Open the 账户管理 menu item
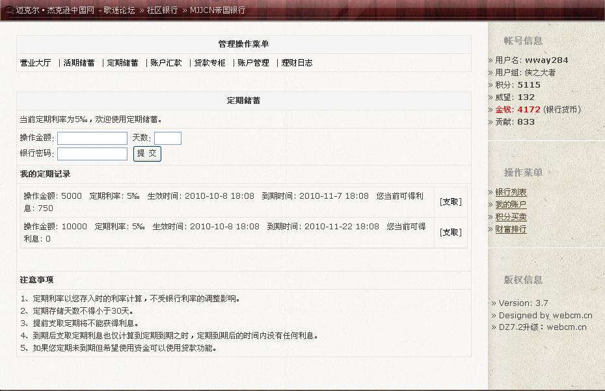The height and width of the screenshot is (391, 605). click(x=253, y=63)
